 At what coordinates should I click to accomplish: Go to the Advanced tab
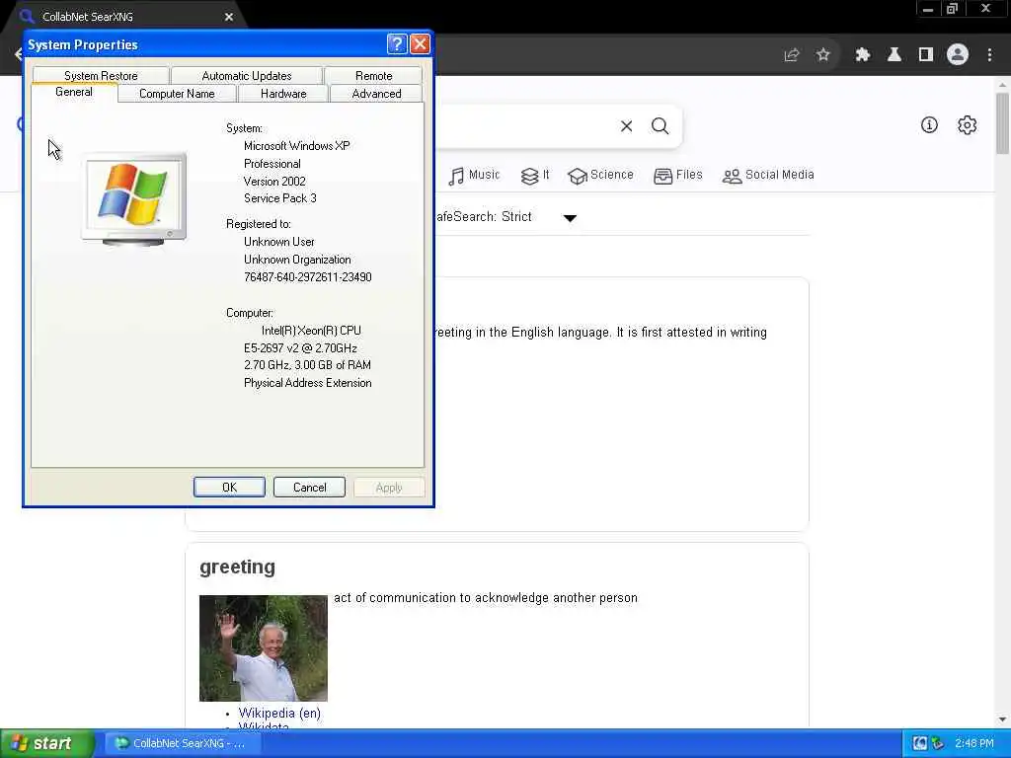(x=376, y=94)
